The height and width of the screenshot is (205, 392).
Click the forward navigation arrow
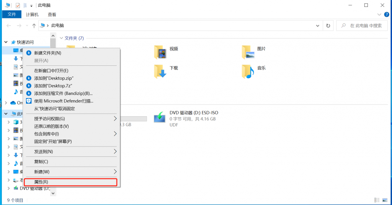coord(19,26)
